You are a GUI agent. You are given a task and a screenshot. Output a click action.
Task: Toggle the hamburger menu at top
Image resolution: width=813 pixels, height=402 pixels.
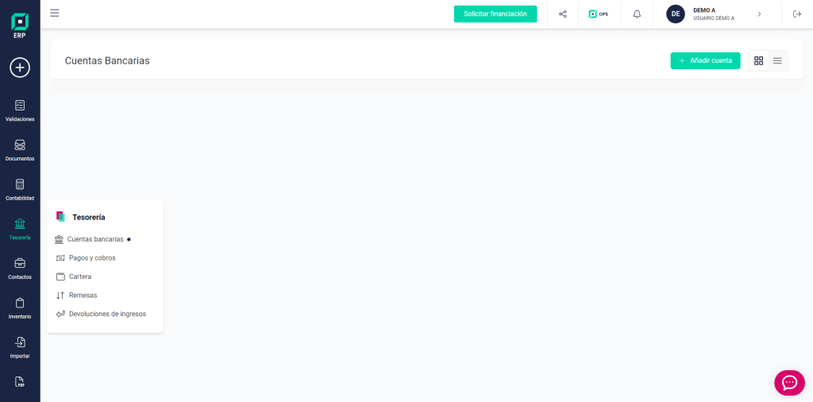(55, 13)
